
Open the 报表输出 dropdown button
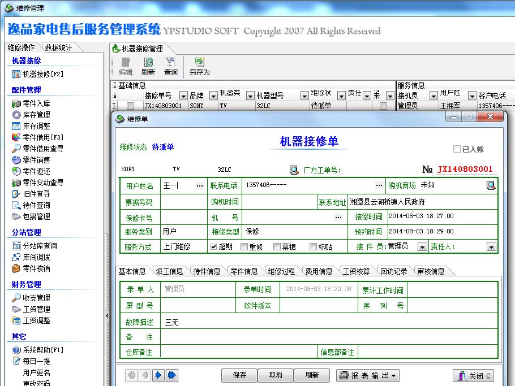(368, 375)
